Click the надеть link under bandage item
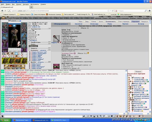This screenshot has height=122, width=152. click(x=54, y=42)
